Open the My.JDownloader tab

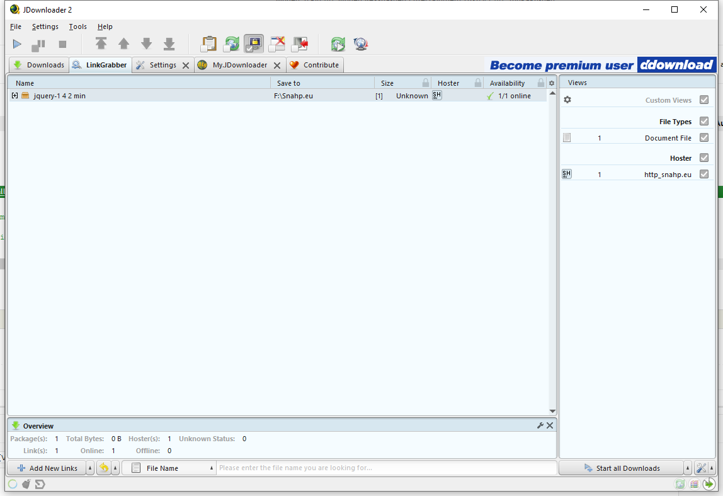pyautogui.click(x=234, y=64)
